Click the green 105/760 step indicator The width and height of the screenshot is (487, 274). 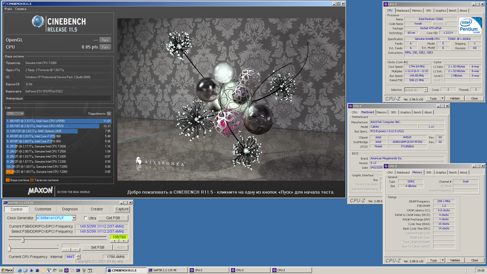point(119,237)
